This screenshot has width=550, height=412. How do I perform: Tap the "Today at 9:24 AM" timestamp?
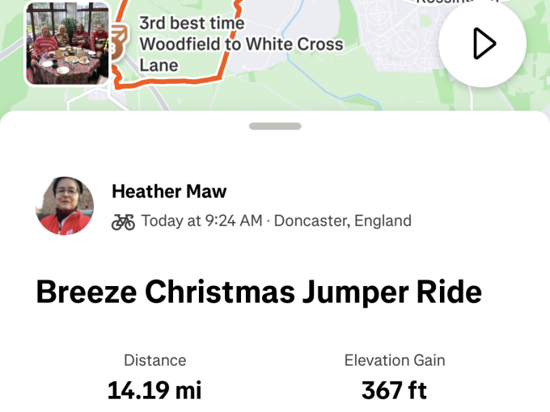click(x=202, y=221)
